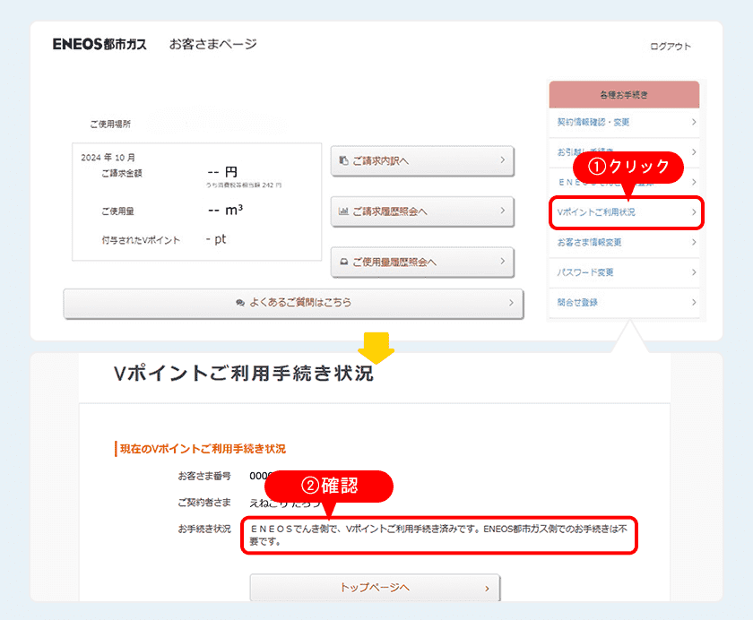753x620 pixels.
Task: Click the arrow in the お客さま情報変更 row
Action: pos(694,242)
